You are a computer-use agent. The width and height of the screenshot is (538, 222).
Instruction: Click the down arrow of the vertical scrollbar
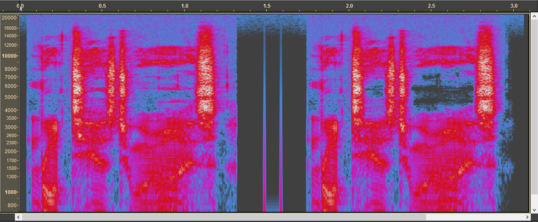point(535,210)
